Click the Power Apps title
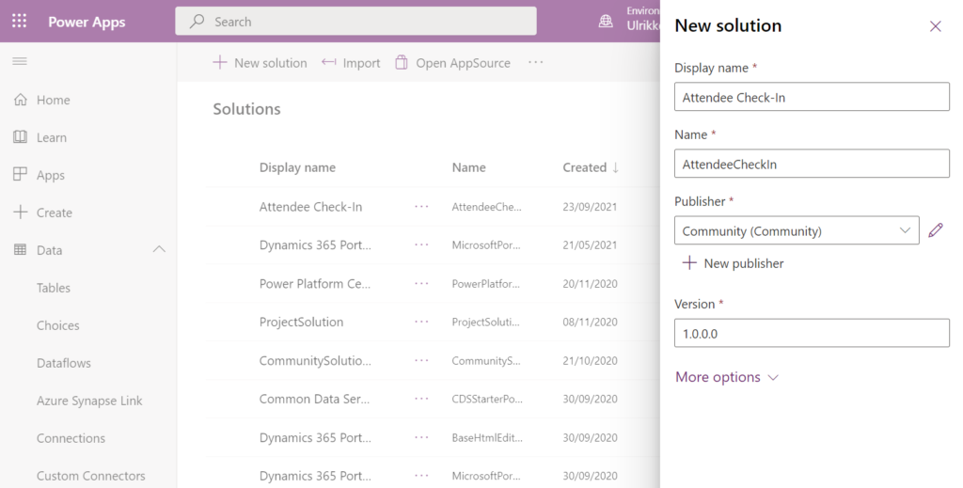This screenshot has width=963, height=488. (87, 23)
